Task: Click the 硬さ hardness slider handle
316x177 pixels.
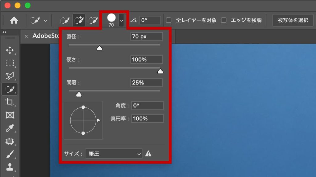Action: pyautogui.click(x=160, y=71)
